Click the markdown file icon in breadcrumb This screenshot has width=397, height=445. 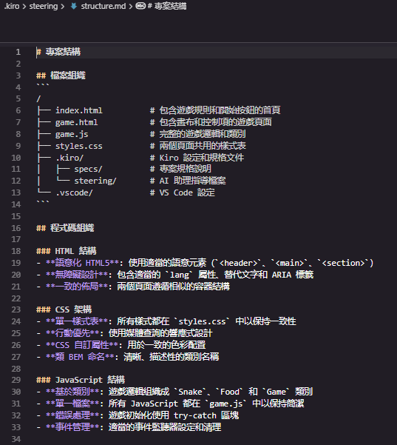coord(74,6)
